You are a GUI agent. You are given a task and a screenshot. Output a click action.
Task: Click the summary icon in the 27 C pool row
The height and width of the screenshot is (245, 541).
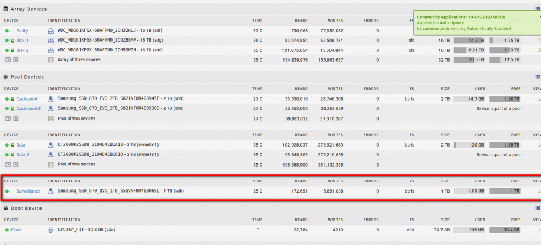(x=51, y=118)
